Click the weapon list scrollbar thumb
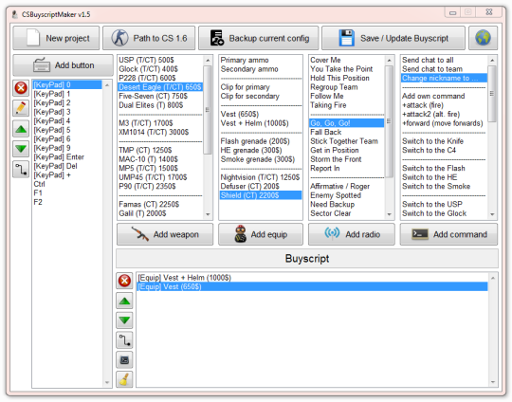This screenshot has width=512, height=402. (208, 110)
